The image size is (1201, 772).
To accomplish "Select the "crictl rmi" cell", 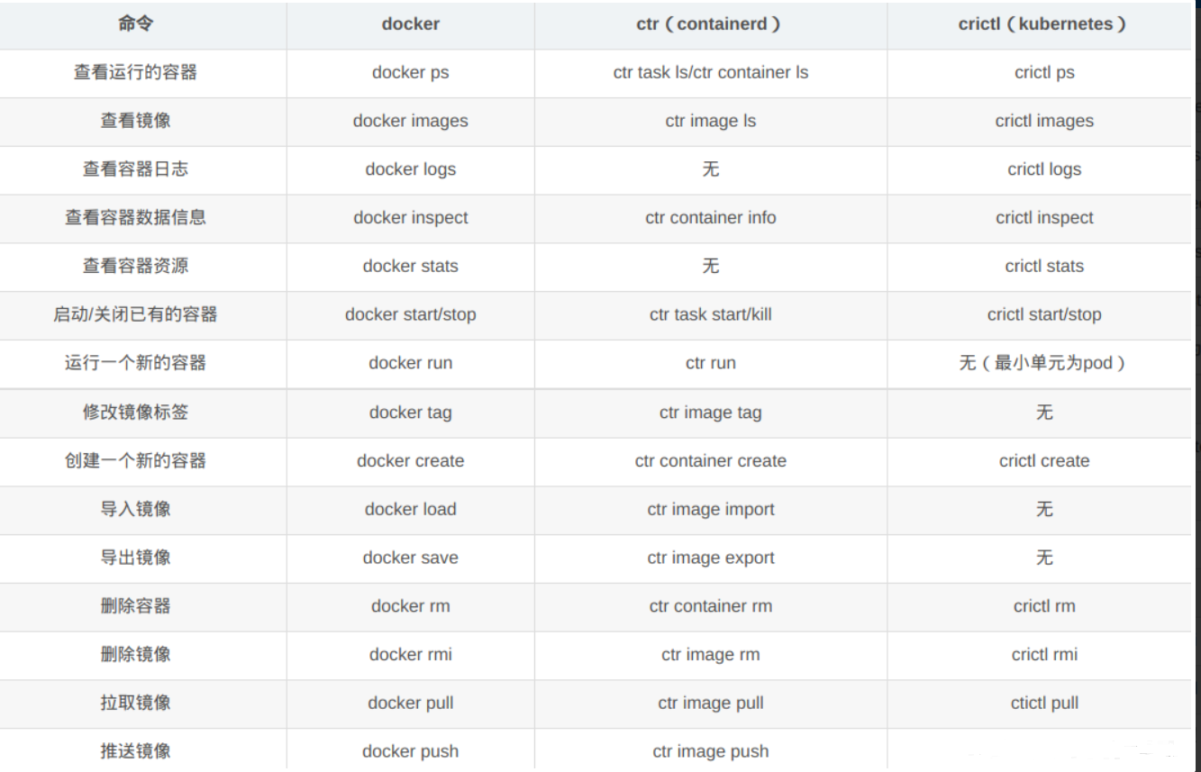I will 1044,655.
